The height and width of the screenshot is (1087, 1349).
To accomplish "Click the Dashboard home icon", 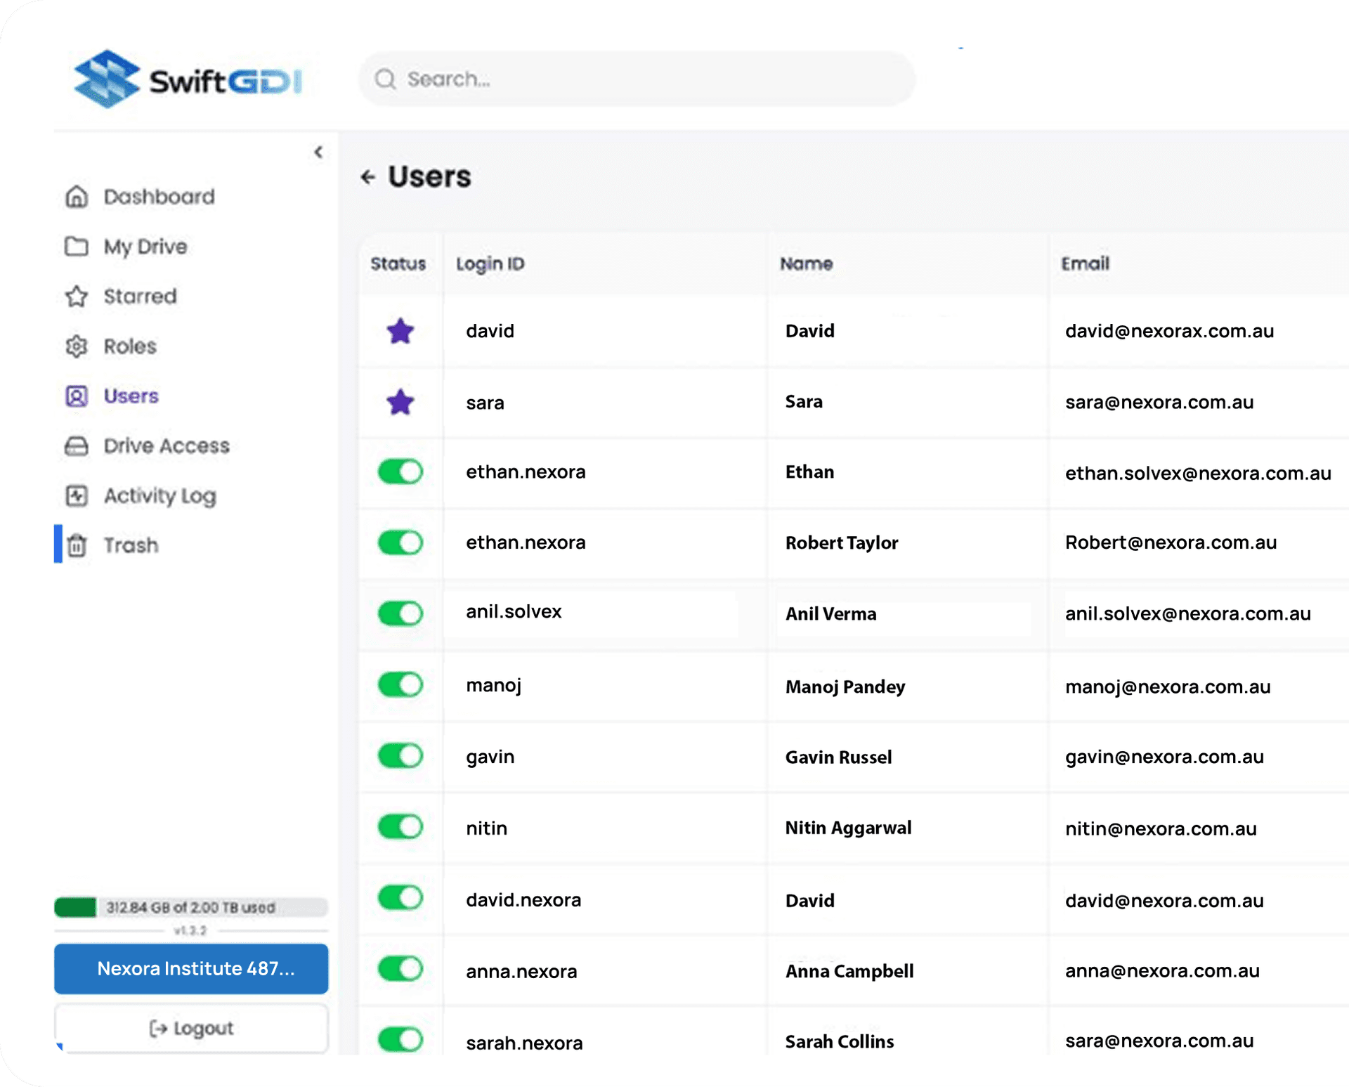I will 77,197.
